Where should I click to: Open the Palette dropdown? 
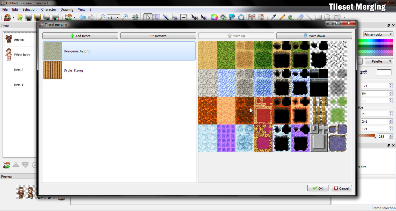pyautogui.click(x=379, y=61)
